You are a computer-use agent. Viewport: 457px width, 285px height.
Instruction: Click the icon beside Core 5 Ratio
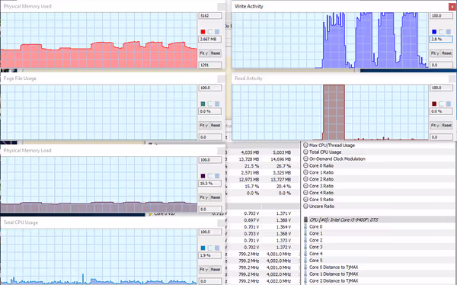(x=305, y=199)
